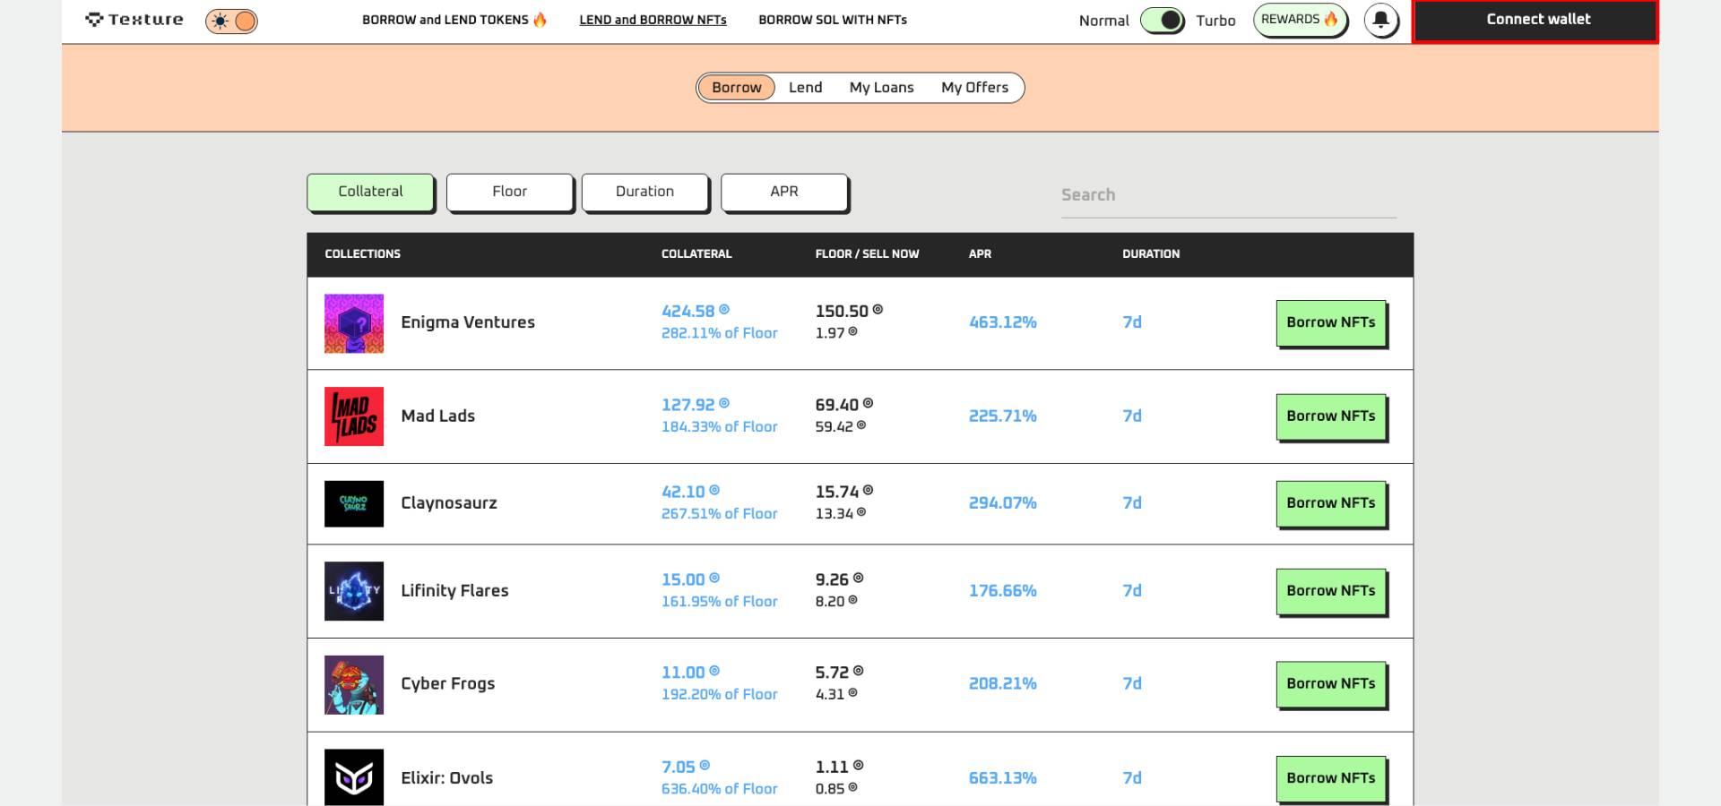Open the My Loans tab

881,88
